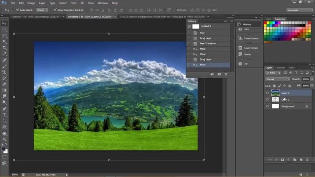This screenshot has height=177, width=315.
Task: Open the Essentials workspace dropdown
Action: [300, 10]
